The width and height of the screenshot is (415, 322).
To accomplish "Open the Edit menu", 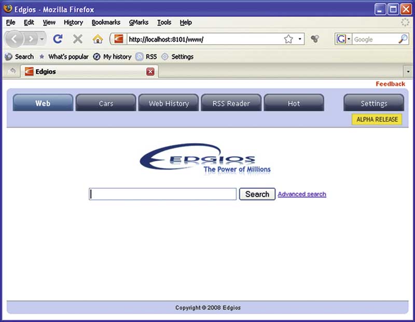I will pos(29,22).
